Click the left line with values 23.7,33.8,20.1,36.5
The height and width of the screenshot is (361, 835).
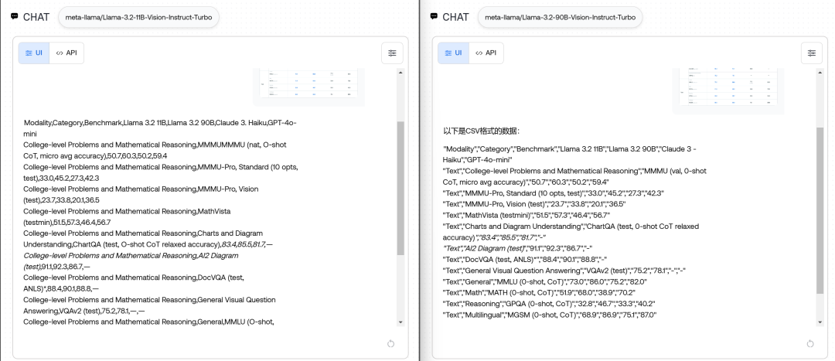61,200
